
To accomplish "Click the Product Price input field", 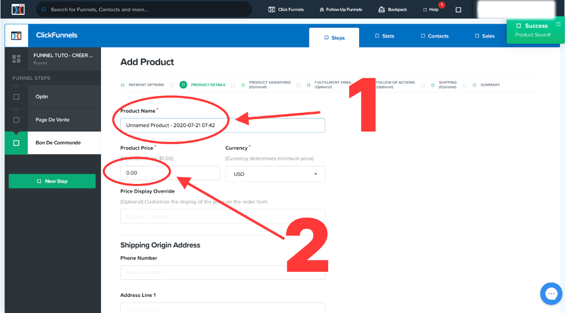I will coord(170,173).
